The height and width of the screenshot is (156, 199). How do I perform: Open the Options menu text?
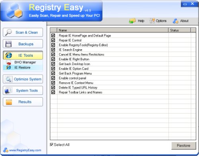(x=161, y=21)
